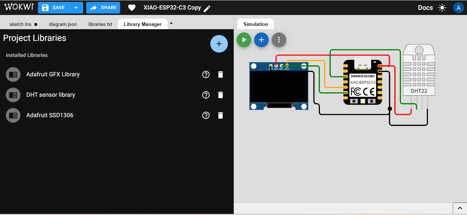The width and height of the screenshot is (467, 215).
Task: Expand the bottom panel chevron
Action: (x=460, y=208)
